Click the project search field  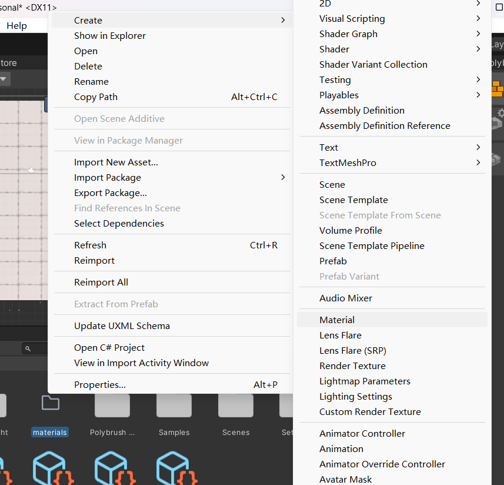coord(35,348)
